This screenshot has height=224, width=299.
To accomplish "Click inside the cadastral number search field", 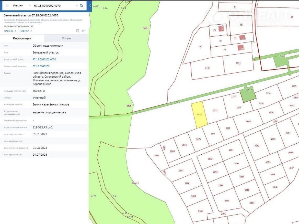I will coord(54,5).
